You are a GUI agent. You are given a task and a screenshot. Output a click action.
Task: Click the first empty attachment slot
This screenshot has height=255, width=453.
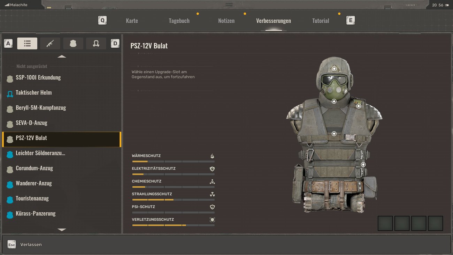click(385, 223)
